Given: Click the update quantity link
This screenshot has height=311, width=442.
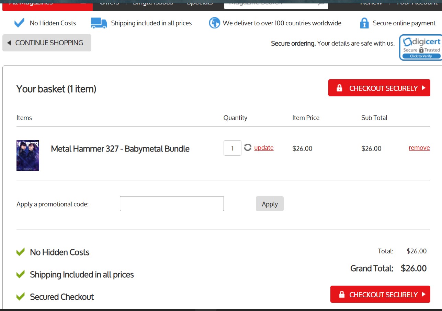Looking at the screenshot, I should pyautogui.click(x=264, y=148).
